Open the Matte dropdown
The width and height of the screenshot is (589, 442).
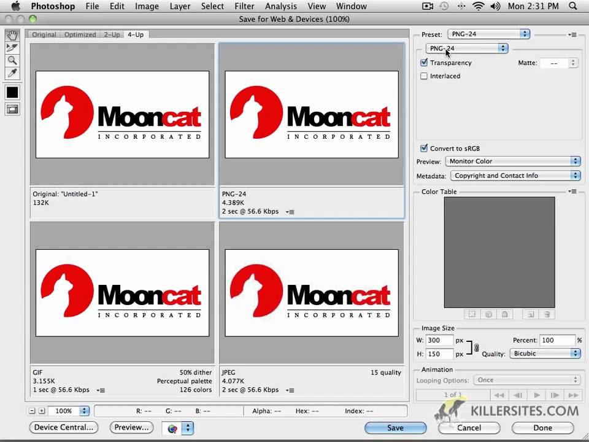click(x=558, y=63)
